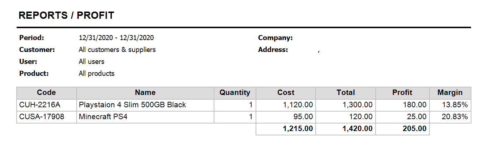Click the 205.00 total profit
The width and height of the screenshot is (483, 152).
click(414, 129)
